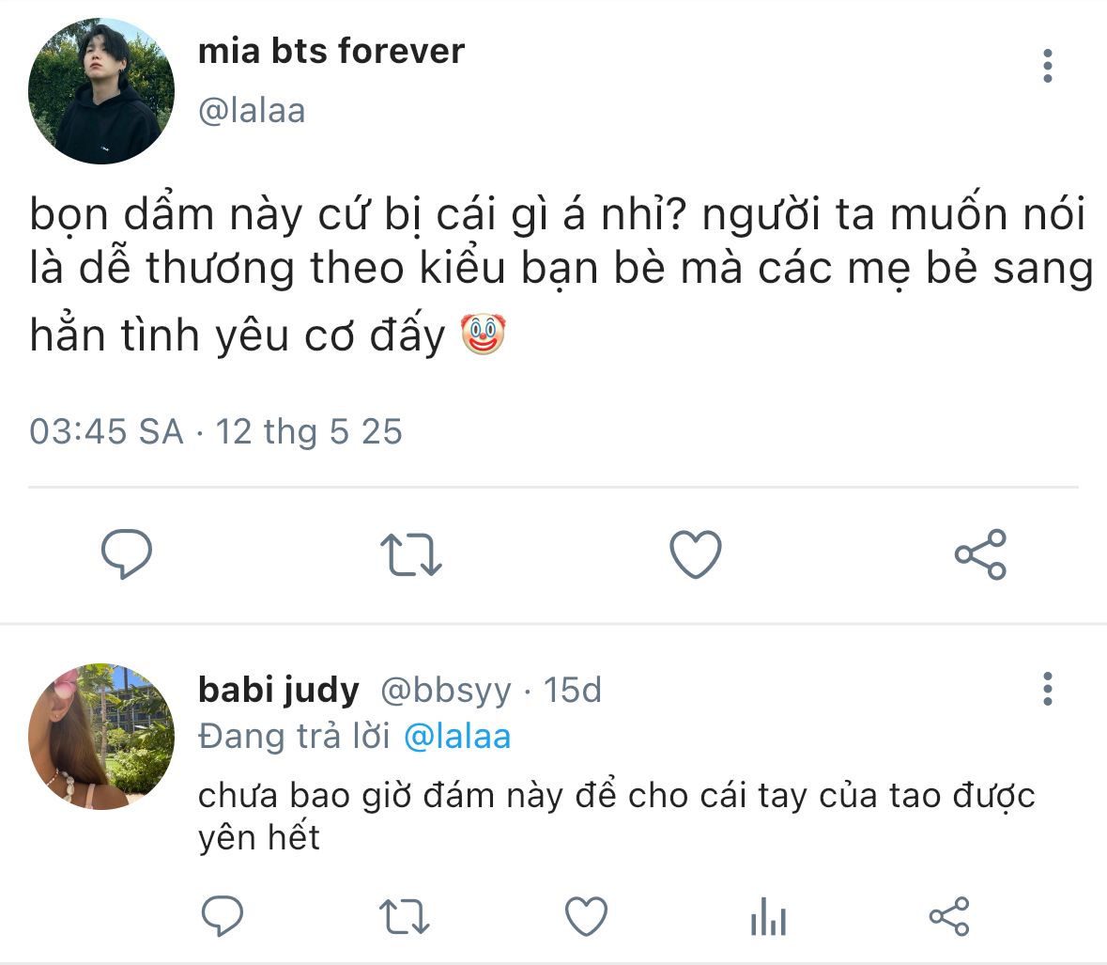View analytics for babi judy's reply
Viewport: 1107px width, 965px height.
768,916
